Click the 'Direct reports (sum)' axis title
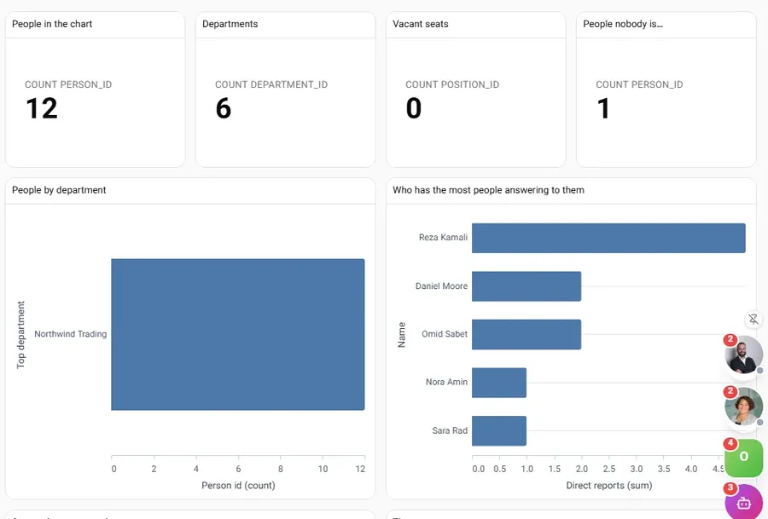The image size is (768, 519). tap(608, 485)
